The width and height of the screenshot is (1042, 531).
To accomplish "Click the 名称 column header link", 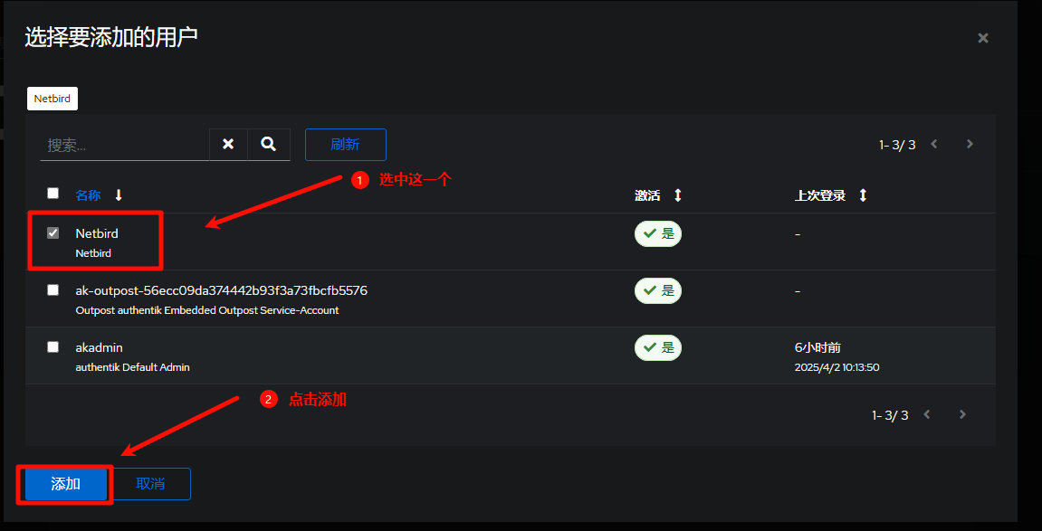I will pyautogui.click(x=88, y=195).
